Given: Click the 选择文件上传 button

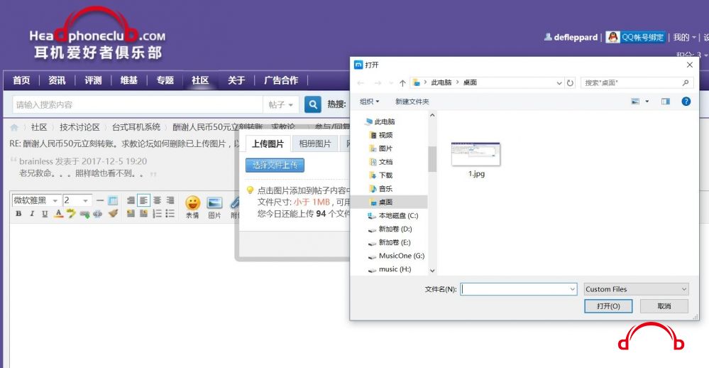Looking at the screenshot, I should pyautogui.click(x=275, y=165).
